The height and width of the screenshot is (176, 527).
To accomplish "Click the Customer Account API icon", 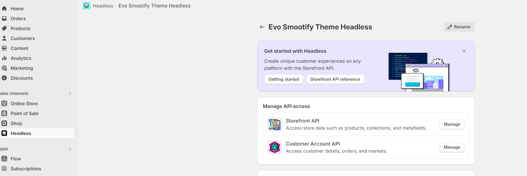I will (275, 147).
